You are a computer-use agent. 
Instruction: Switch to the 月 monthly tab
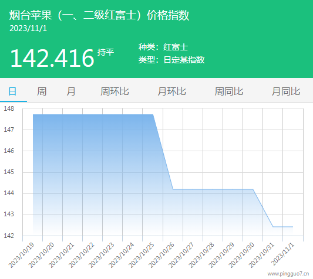[x=71, y=91]
